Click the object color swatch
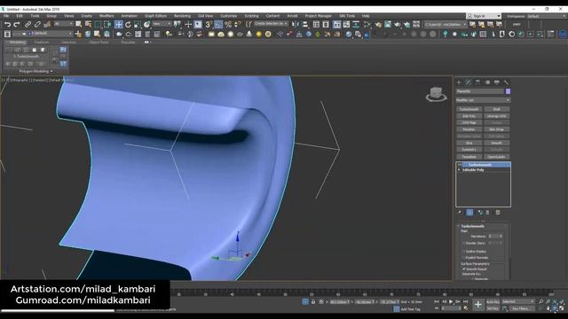Viewport: 568px width, 319px height. tap(508, 91)
